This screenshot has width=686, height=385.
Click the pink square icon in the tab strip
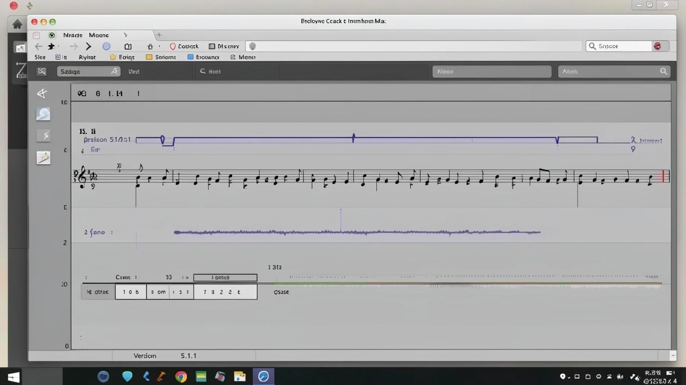[x=36, y=35]
